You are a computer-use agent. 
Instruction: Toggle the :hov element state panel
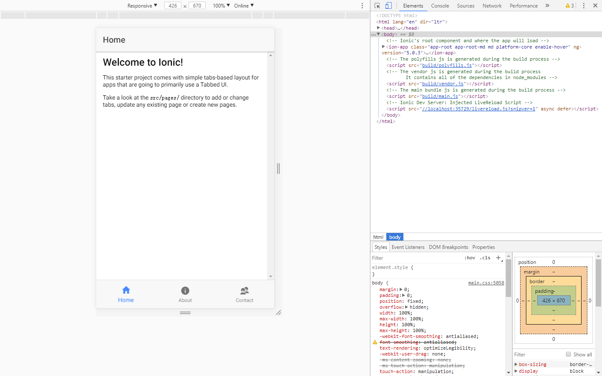469,258
